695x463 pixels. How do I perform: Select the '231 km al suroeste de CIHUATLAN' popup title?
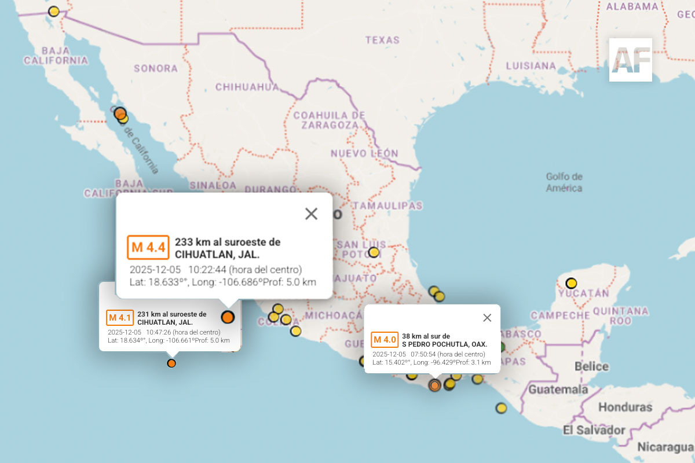[x=171, y=318]
